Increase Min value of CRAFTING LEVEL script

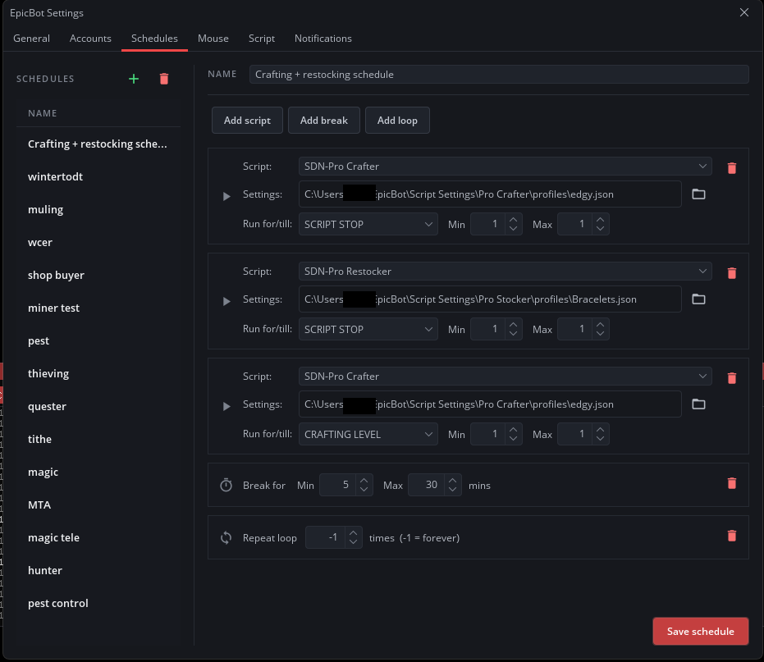coord(513,430)
